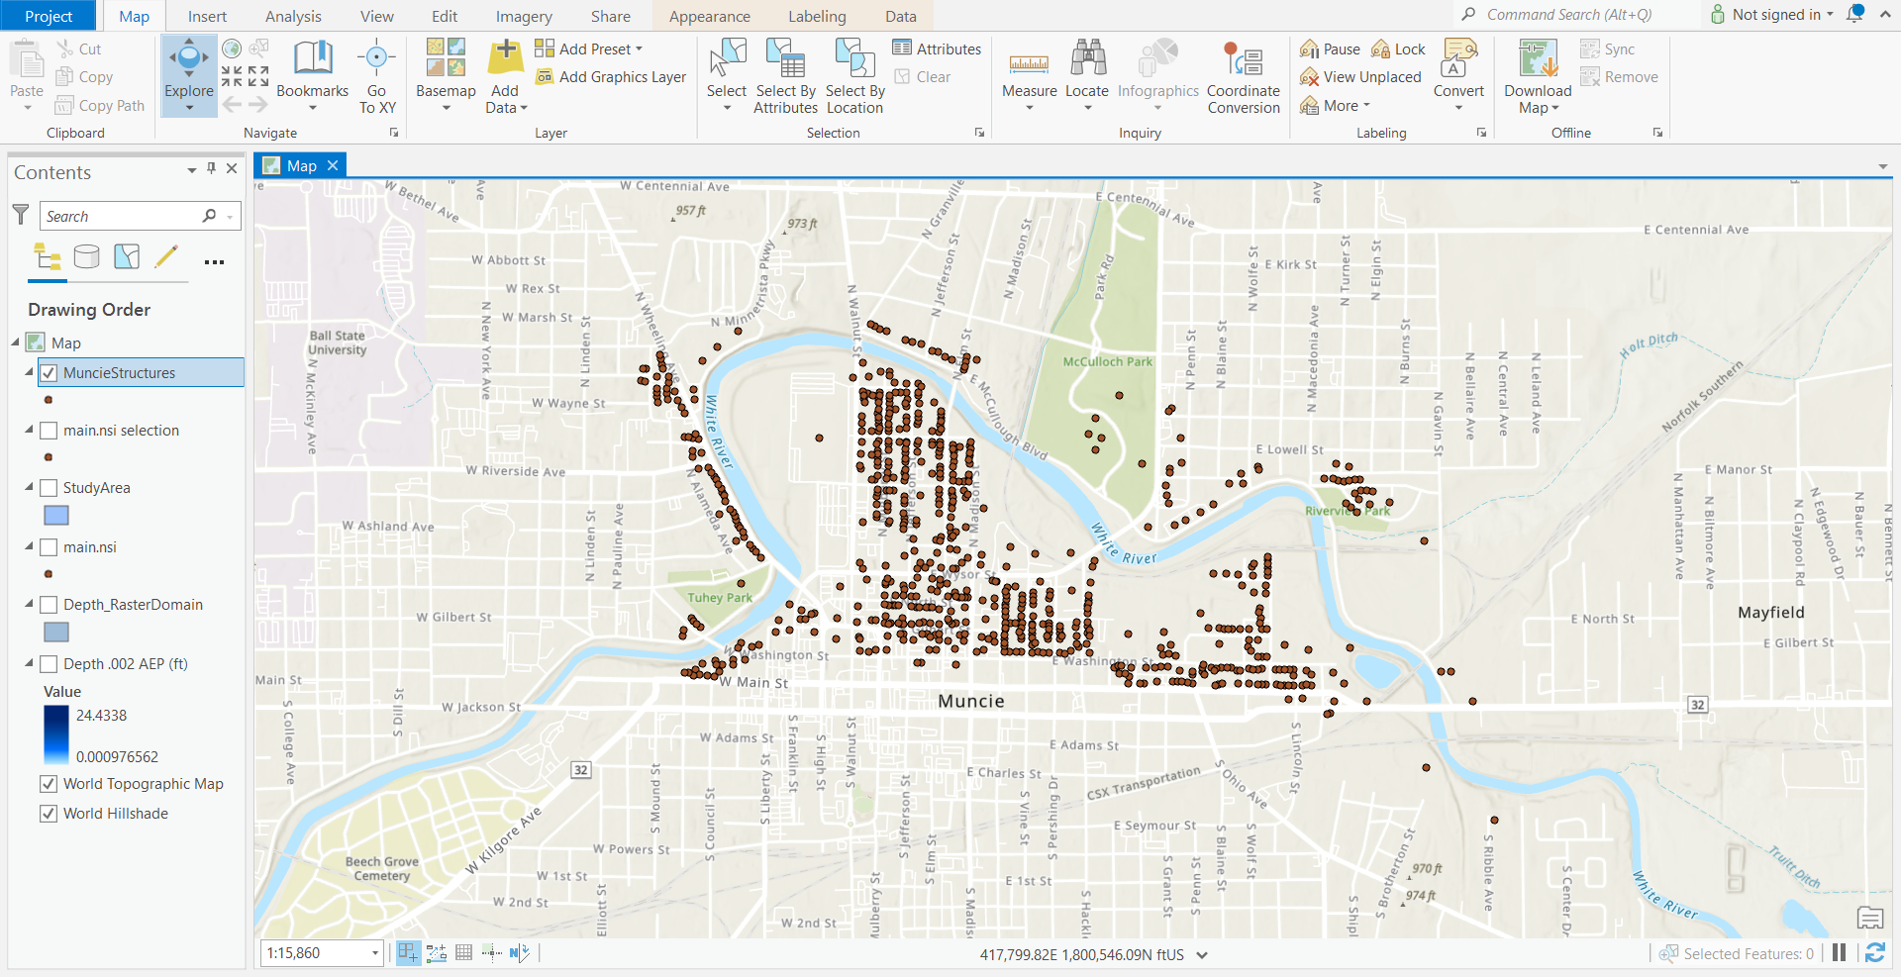Viewport: 1901px width, 977px height.
Task: Open the Locate tool
Action: tap(1087, 75)
